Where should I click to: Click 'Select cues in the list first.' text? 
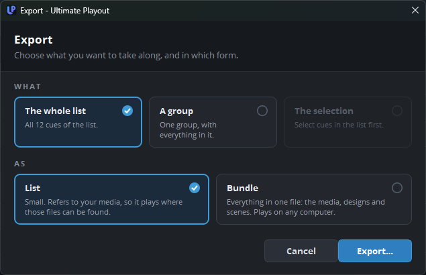point(339,125)
